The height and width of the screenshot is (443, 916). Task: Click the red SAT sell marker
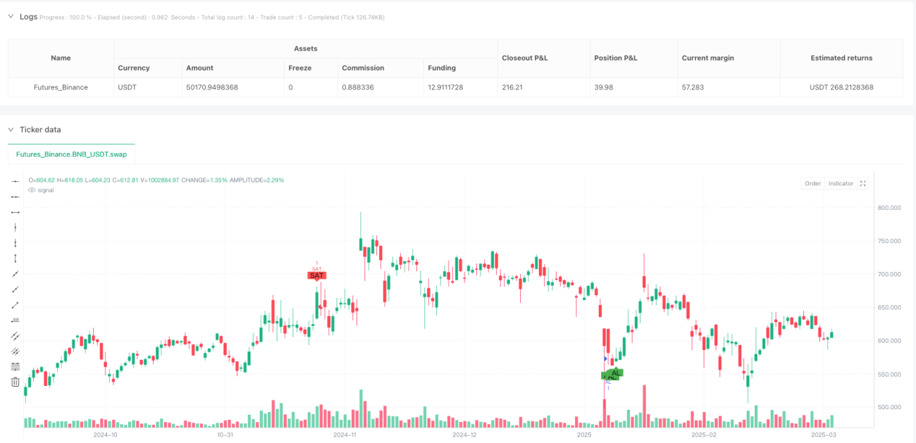point(317,275)
